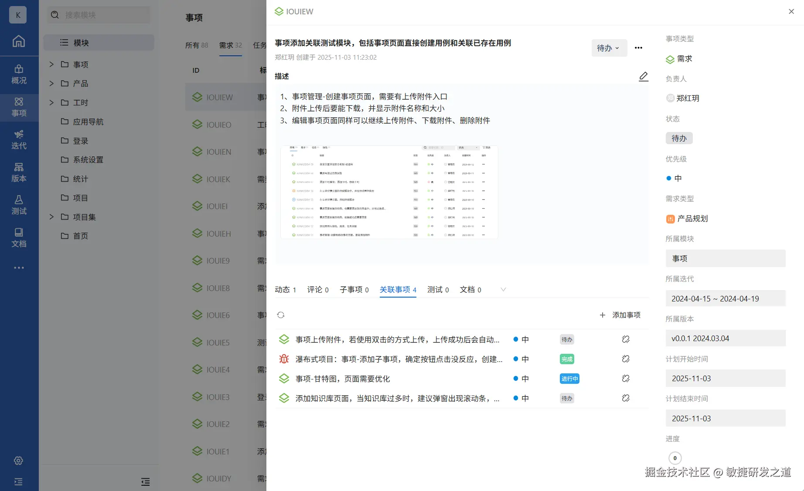Refresh the related items list
Screen dimensions: 804x491
(281, 315)
